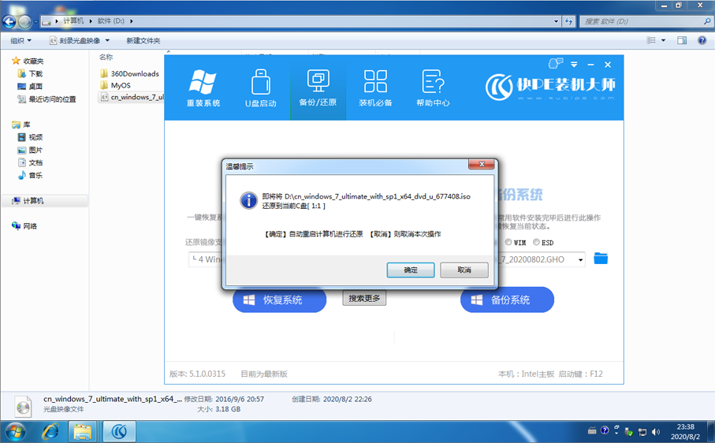This screenshot has width=715, height=443.
Task: Open the taskbar clock showing 23:38
Action: tap(685, 431)
